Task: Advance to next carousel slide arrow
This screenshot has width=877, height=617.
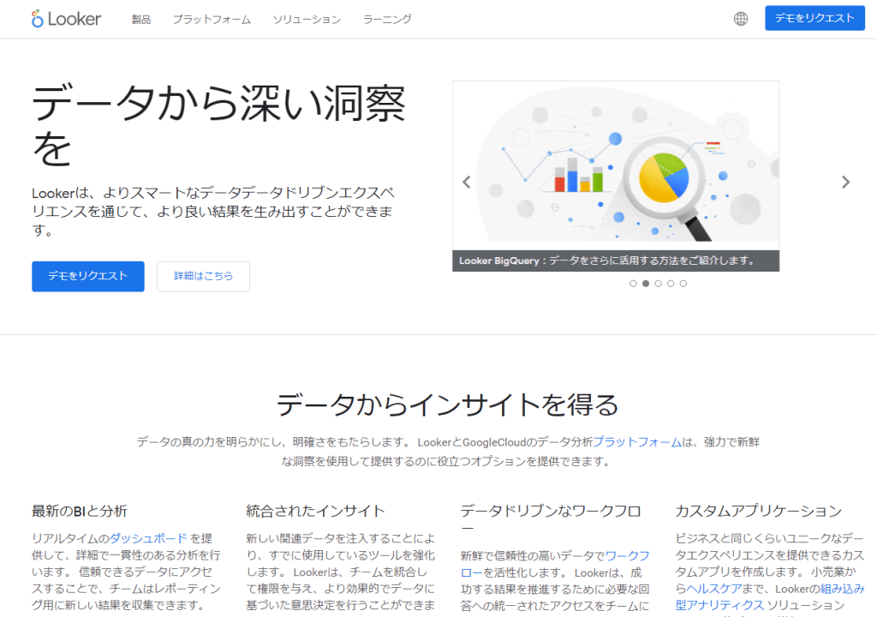Action: (x=845, y=182)
